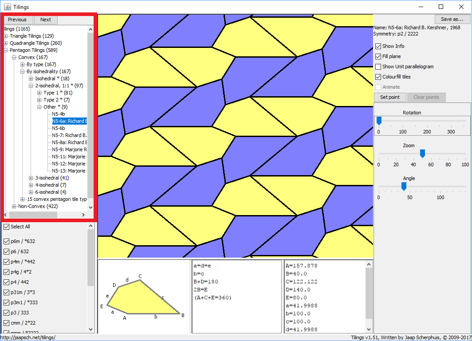
Task: Select the N5-6a: Richard tiling item
Action: tap(69, 121)
